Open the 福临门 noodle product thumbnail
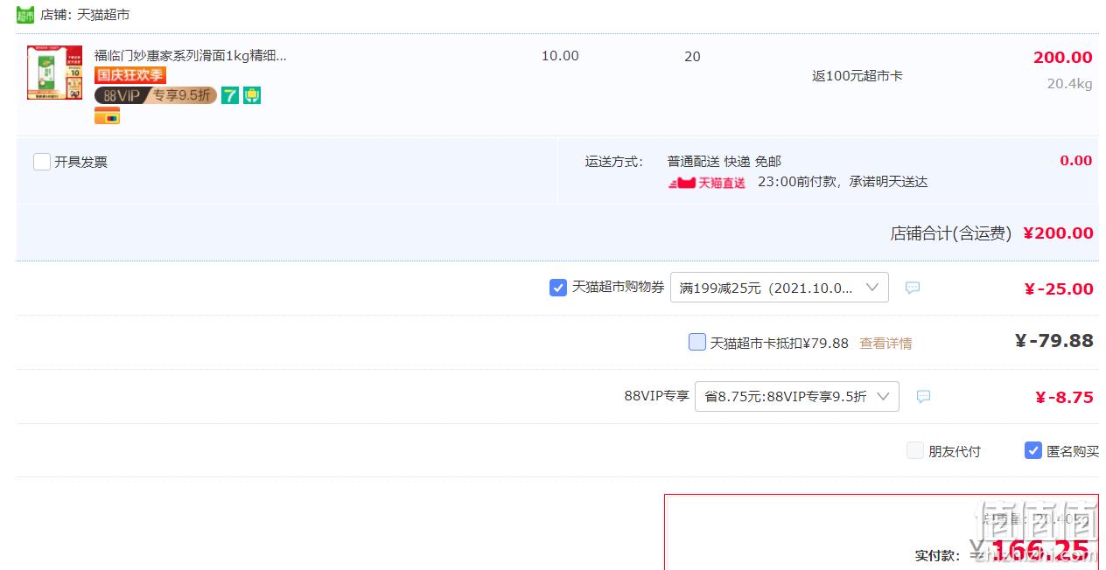Screen dimensions: 1106x570 click(55, 73)
